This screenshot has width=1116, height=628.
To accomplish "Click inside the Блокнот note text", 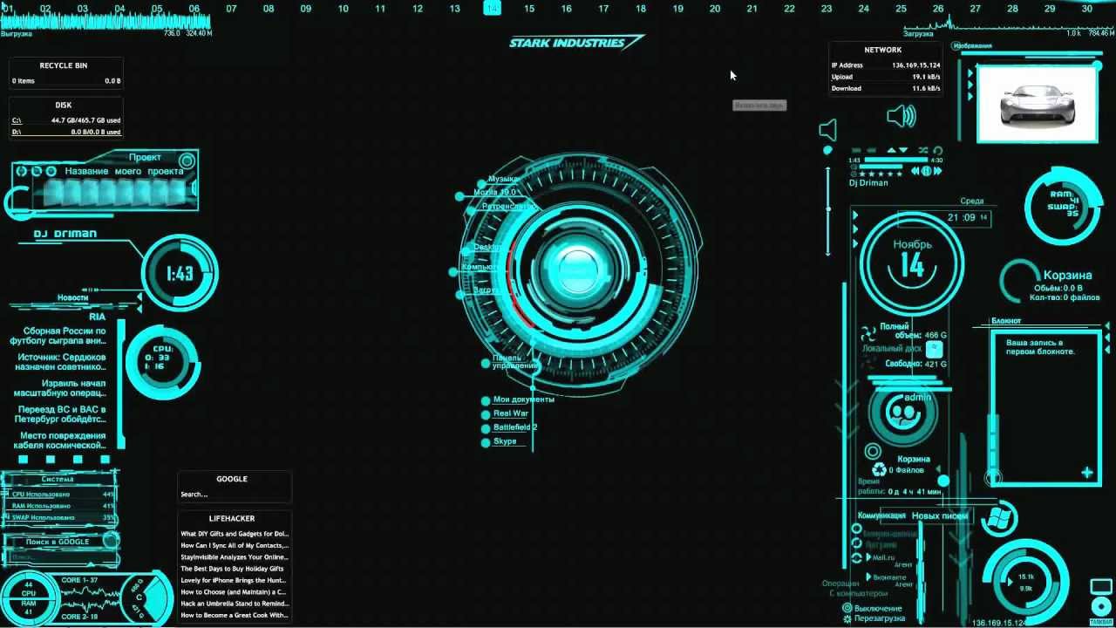I will pos(1041,347).
